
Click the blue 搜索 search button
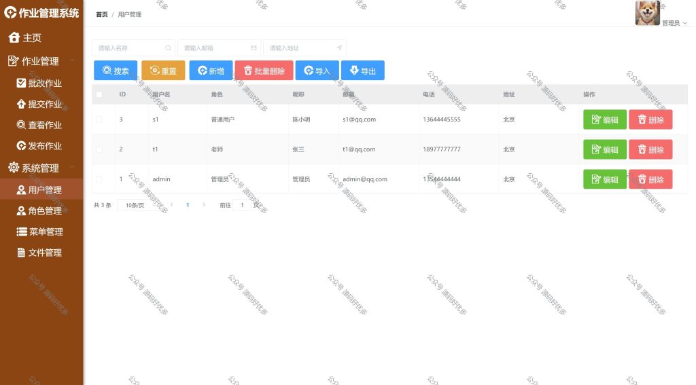(116, 71)
